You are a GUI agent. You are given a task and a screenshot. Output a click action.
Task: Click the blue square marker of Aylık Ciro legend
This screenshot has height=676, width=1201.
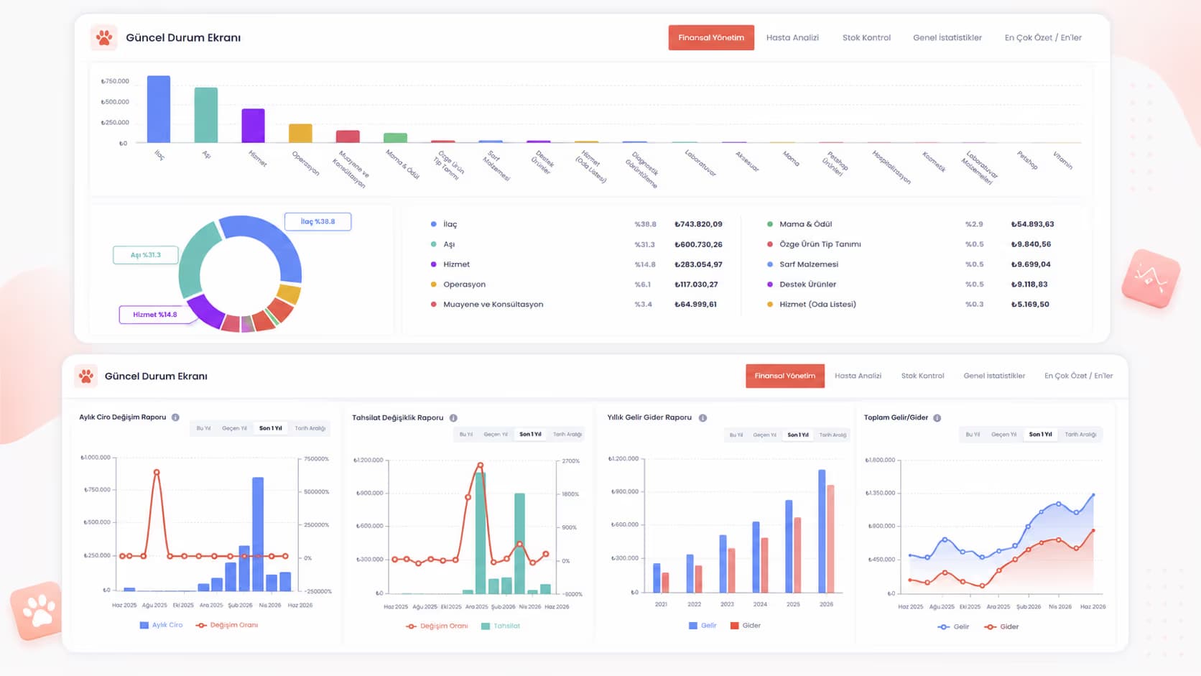pyautogui.click(x=144, y=625)
